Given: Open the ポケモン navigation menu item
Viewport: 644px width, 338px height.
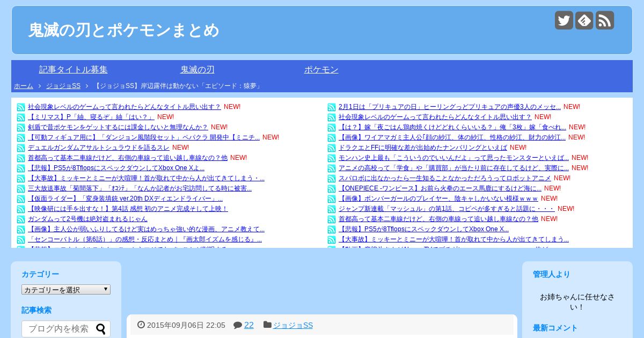Looking at the screenshot, I should [321, 70].
